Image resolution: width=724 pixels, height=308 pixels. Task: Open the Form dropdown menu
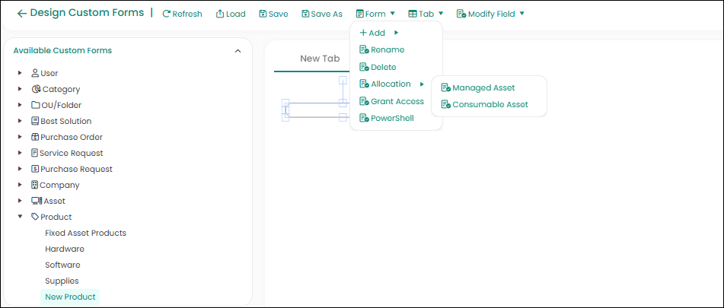[375, 14]
